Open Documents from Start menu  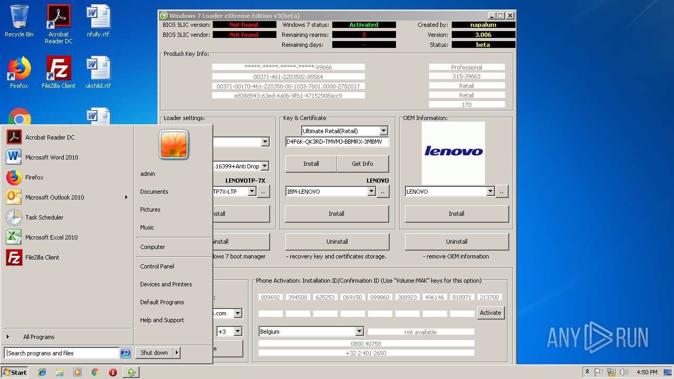coord(154,192)
